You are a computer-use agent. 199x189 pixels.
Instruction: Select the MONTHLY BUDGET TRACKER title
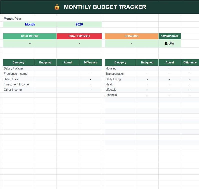pos(105,7)
